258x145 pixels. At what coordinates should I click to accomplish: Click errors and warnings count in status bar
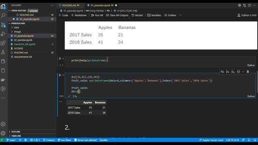(35, 140)
